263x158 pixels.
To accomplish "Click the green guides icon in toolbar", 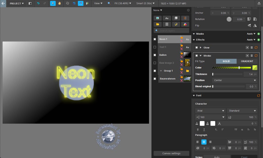I will (x=87, y=3).
